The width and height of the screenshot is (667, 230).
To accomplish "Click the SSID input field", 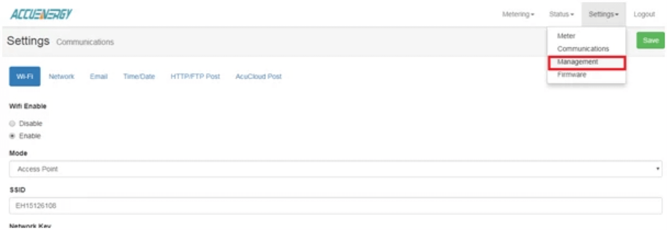I will click(335, 206).
